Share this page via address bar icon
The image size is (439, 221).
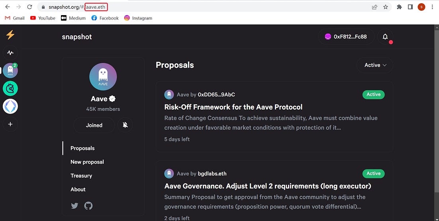(374, 7)
